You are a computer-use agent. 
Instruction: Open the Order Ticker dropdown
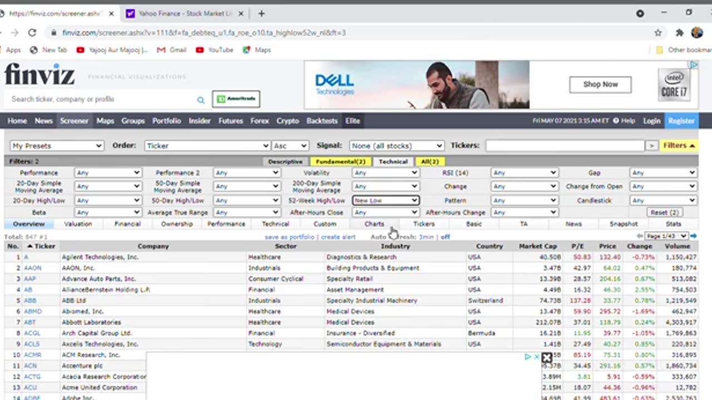coord(207,146)
